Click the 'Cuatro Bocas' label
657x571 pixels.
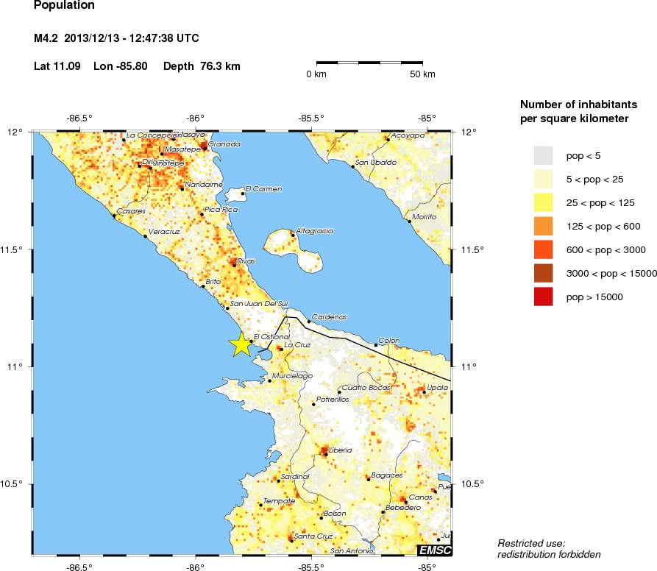tap(366, 388)
